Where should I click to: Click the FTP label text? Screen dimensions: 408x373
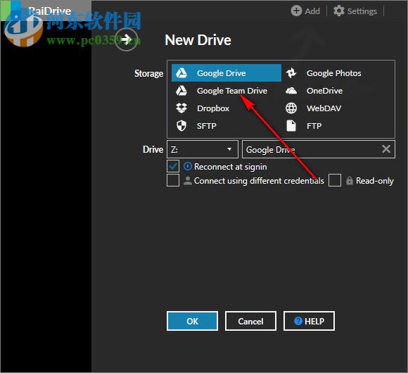tap(314, 126)
